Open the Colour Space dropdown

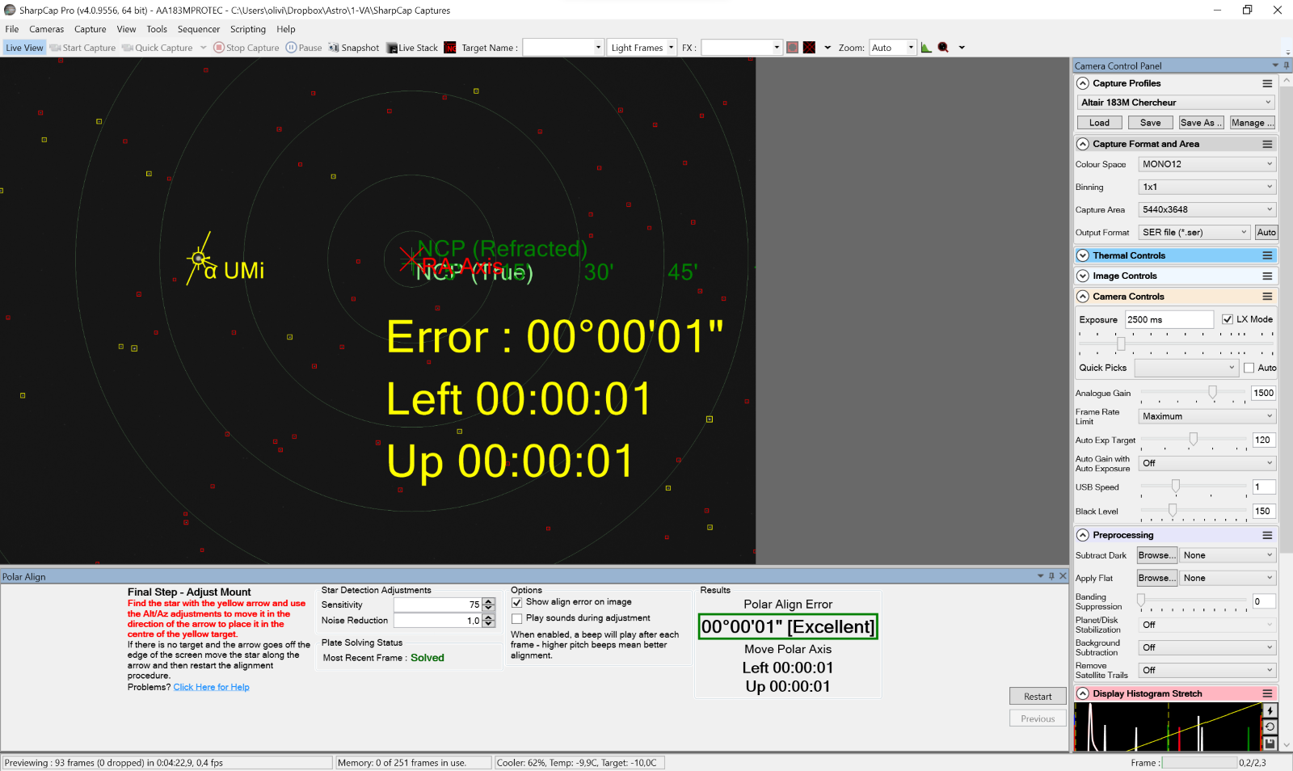coord(1207,164)
